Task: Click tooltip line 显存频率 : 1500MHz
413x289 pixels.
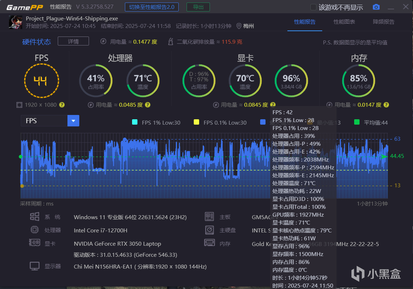Action: [x=297, y=254]
